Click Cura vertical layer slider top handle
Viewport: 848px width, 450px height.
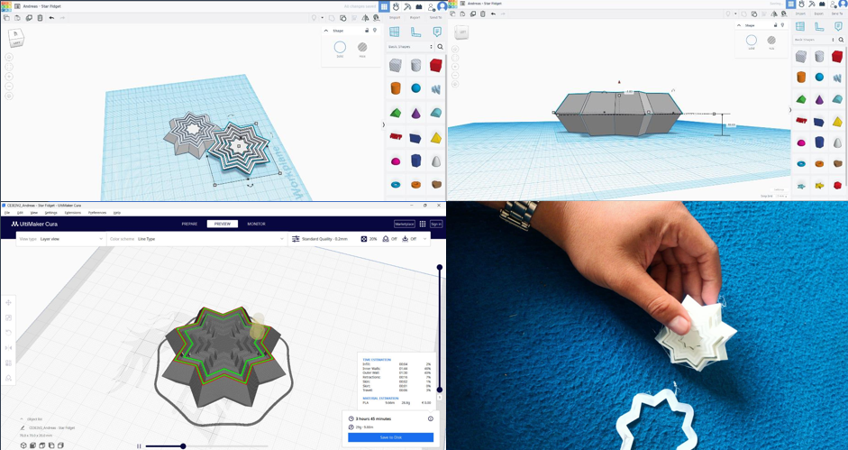coord(440,268)
